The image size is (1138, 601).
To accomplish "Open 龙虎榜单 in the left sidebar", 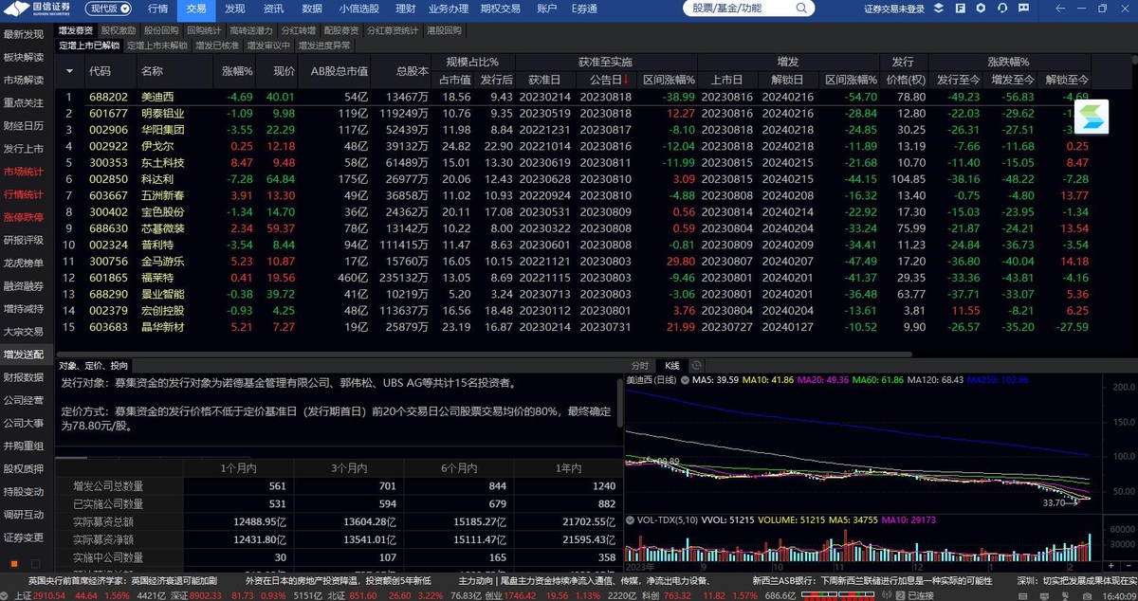I will tap(23, 263).
